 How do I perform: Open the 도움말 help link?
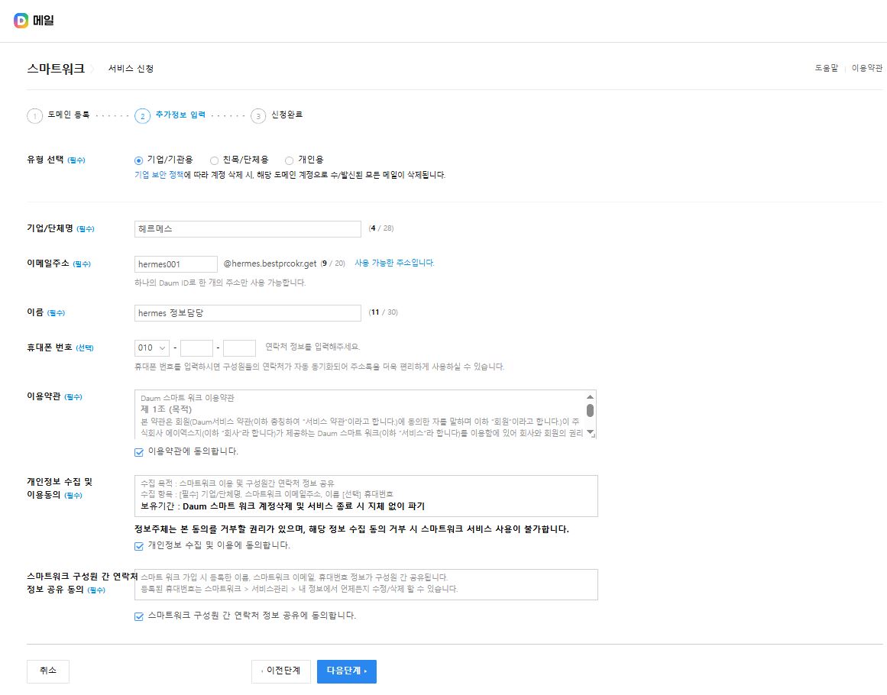click(826, 68)
